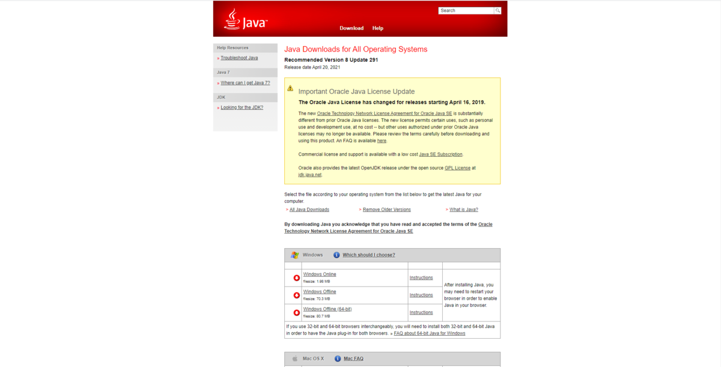Click red download icon for Windows Offline (64-bit)
The height and width of the screenshot is (367, 721).
click(296, 312)
